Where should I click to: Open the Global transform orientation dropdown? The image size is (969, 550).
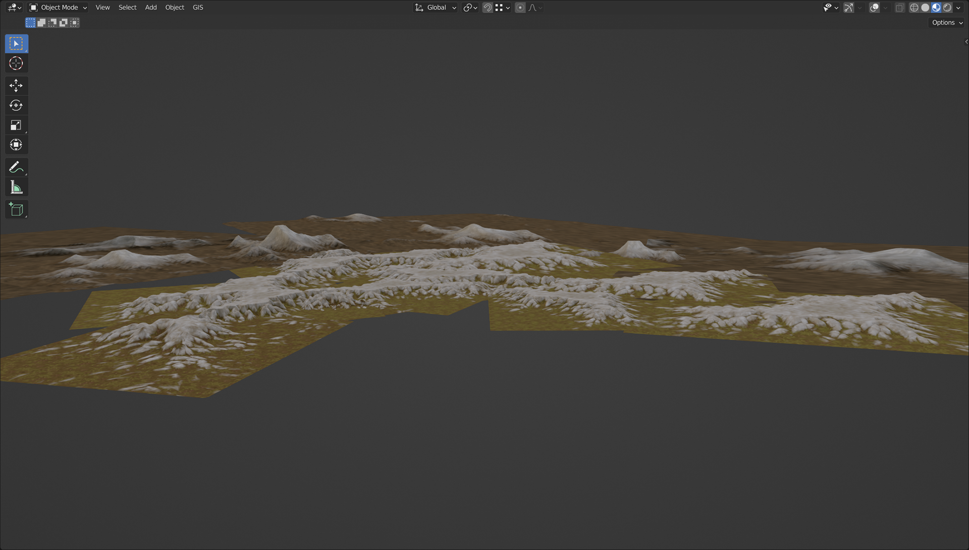point(436,8)
